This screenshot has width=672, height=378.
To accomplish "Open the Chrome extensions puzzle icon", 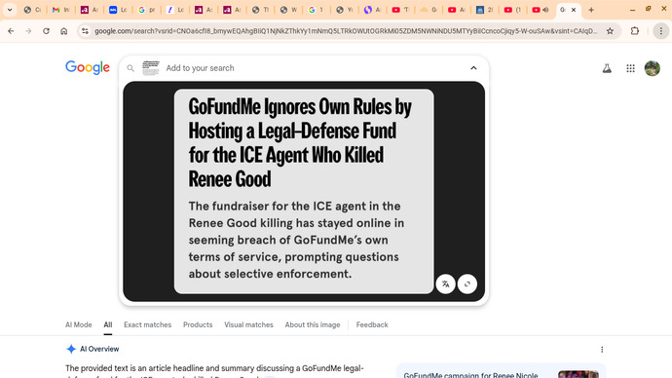I will point(635,31).
